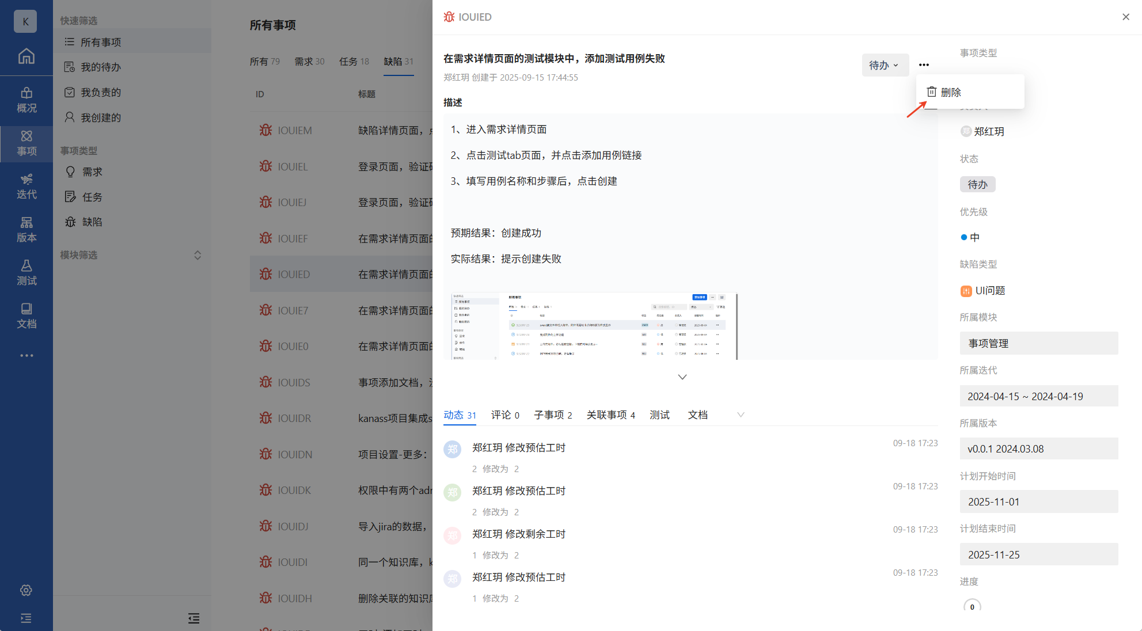Open the 版本 version section
This screenshot has width=1142, height=631.
[26, 229]
